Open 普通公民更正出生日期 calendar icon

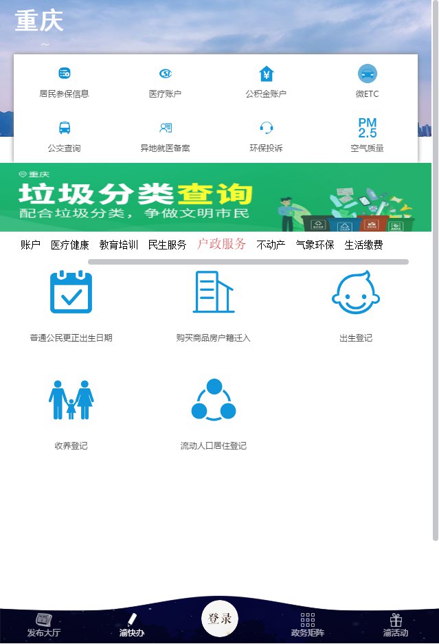pyautogui.click(x=71, y=293)
